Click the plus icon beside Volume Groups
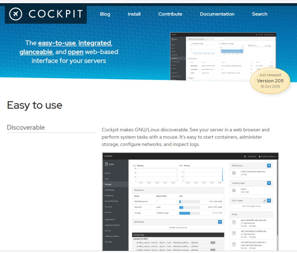 pyautogui.click(x=269, y=183)
